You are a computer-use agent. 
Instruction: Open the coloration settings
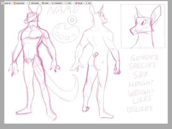(x=57, y=3)
